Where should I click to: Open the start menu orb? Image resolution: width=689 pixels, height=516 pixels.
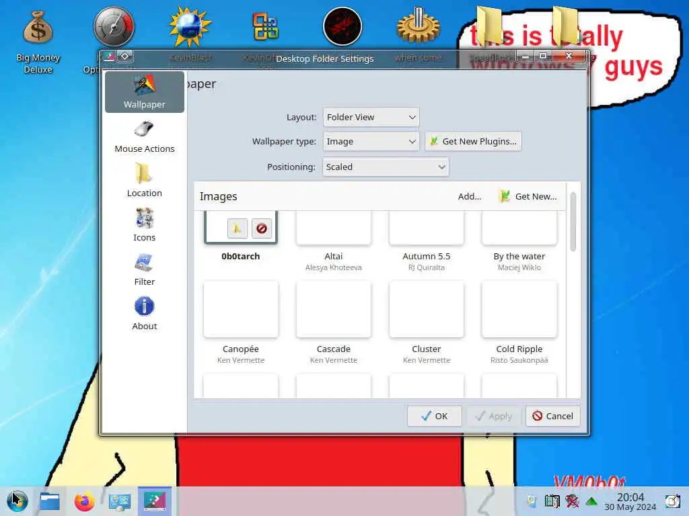click(x=17, y=501)
